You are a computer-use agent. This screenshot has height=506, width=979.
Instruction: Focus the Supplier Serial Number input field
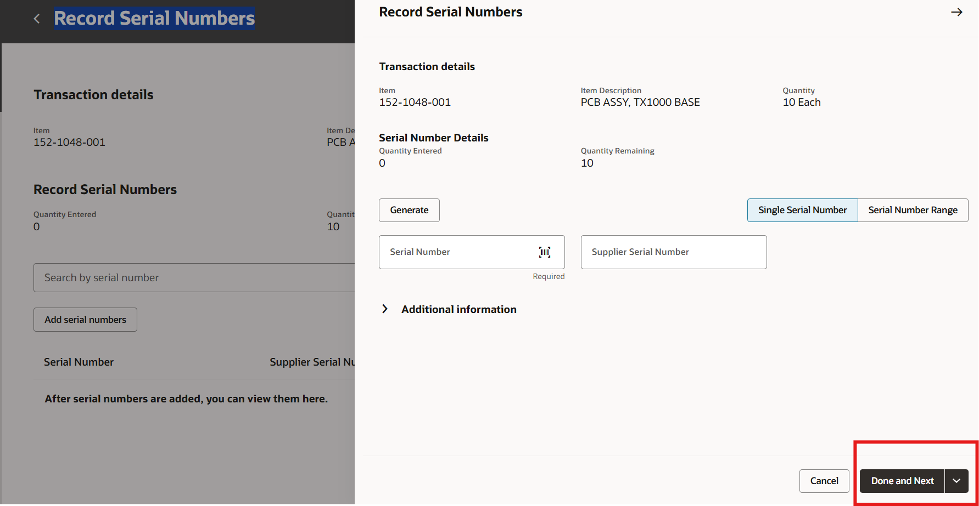tap(674, 252)
